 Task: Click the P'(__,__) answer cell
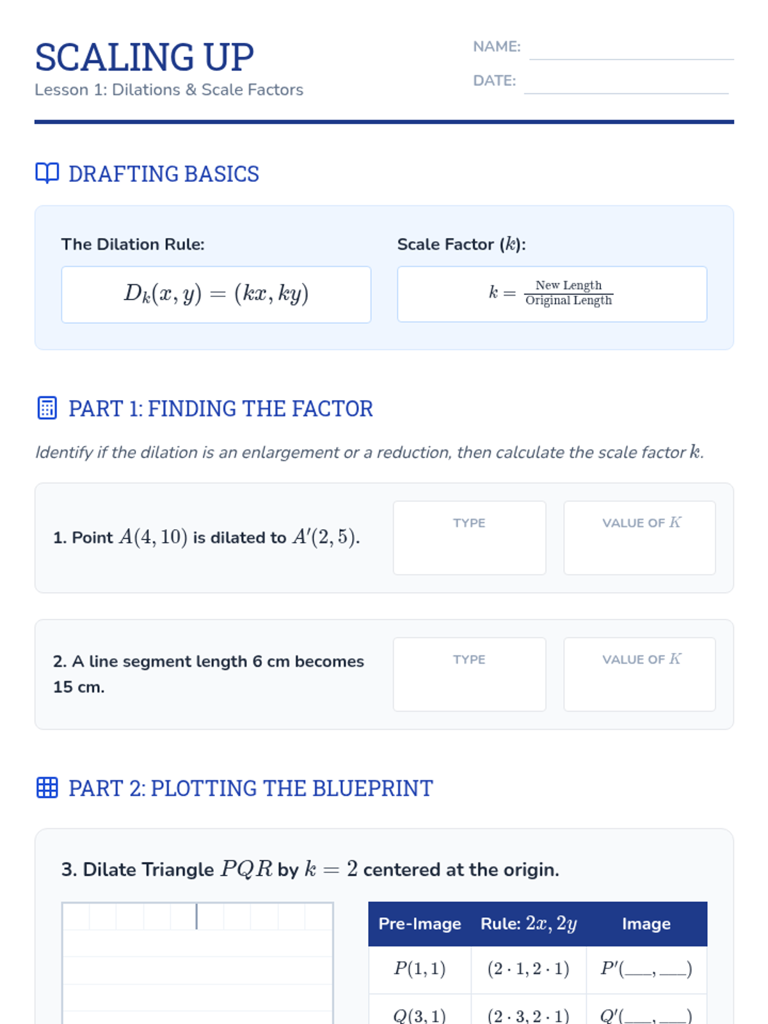pos(646,970)
